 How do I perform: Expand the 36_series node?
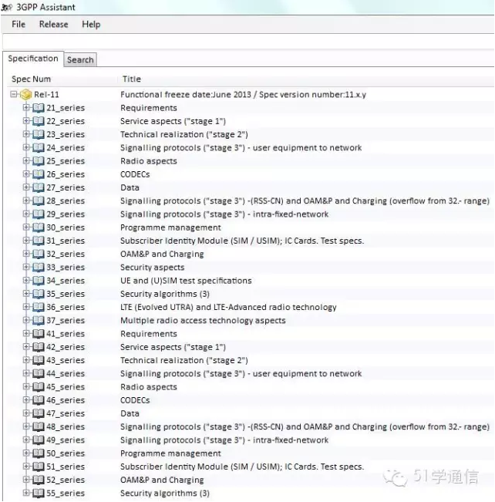(26, 307)
